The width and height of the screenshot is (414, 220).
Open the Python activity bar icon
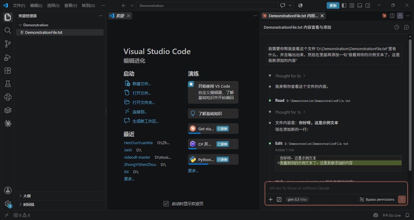pos(8,97)
